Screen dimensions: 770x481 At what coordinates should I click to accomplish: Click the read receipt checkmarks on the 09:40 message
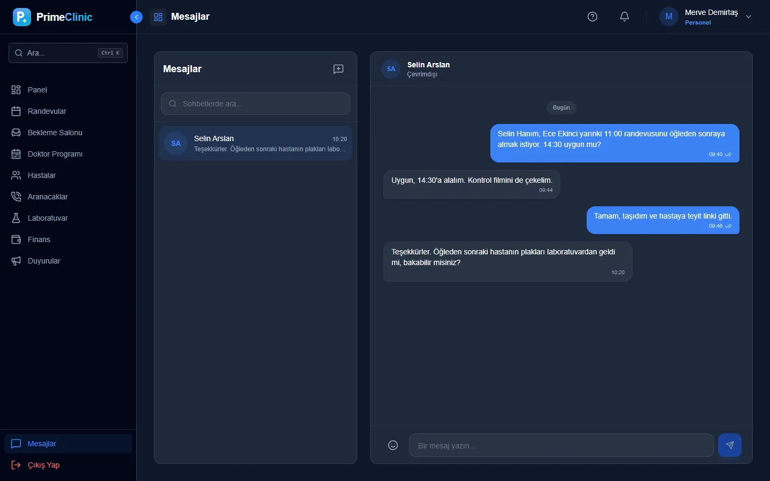coord(728,154)
